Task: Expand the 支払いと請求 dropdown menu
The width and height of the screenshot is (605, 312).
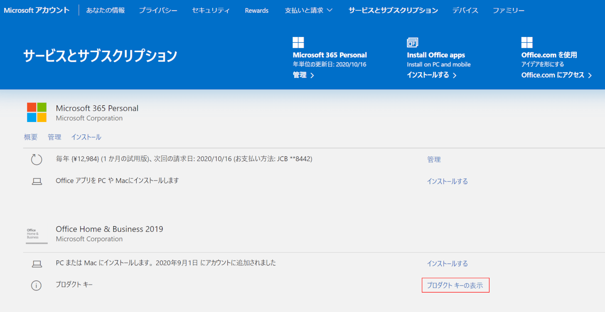Action: coord(309,10)
